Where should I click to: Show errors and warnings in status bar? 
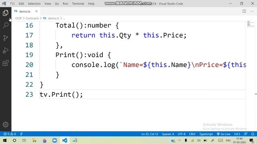click(x=10, y=134)
